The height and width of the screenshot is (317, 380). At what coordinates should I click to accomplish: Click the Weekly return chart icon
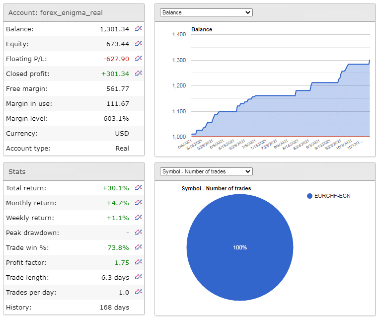tap(139, 218)
